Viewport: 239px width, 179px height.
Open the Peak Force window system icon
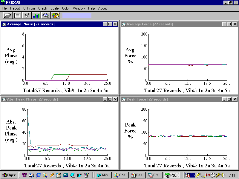(124, 99)
